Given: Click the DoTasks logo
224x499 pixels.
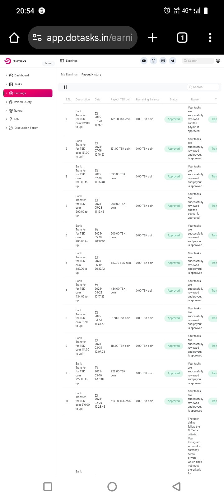Looking at the screenshot, I should point(15,61).
